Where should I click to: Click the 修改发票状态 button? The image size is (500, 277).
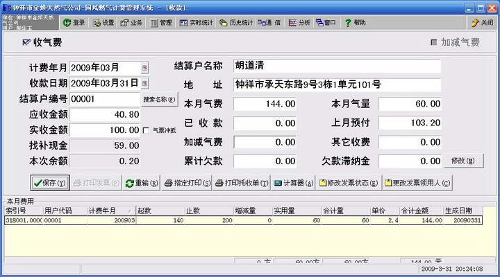[x=349, y=183]
